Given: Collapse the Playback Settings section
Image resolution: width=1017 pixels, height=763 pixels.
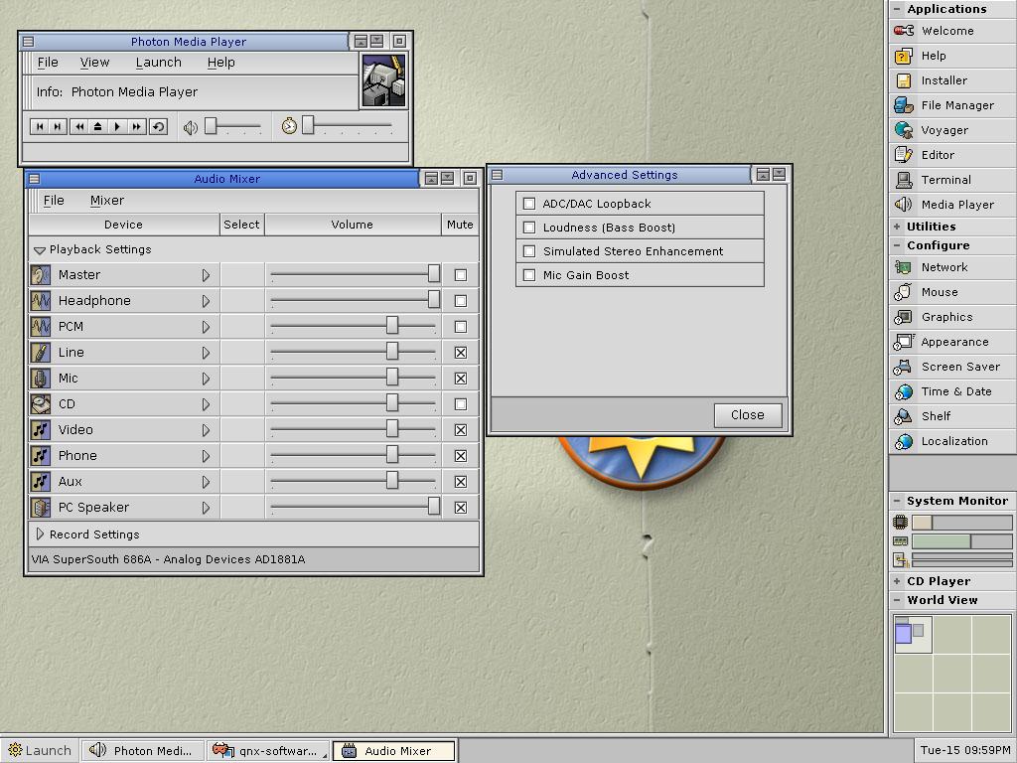Looking at the screenshot, I should pos(40,250).
